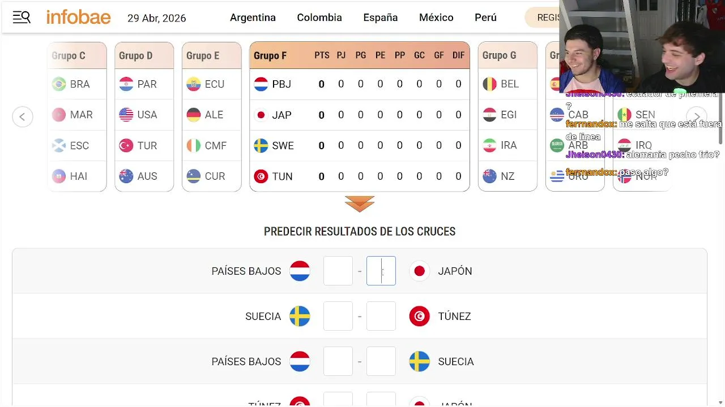Click the orange double-chevron down arrow
The image size is (725, 407).
click(360, 204)
